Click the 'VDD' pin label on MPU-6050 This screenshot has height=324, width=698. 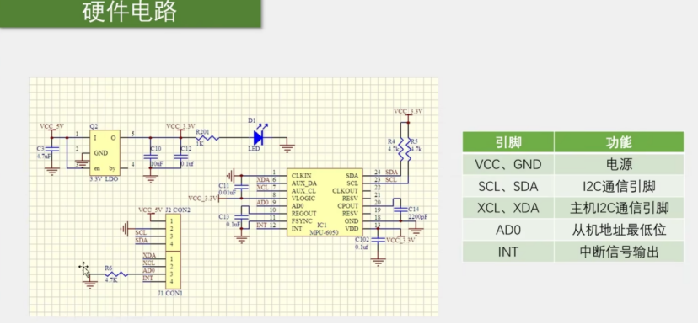tap(352, 228)
